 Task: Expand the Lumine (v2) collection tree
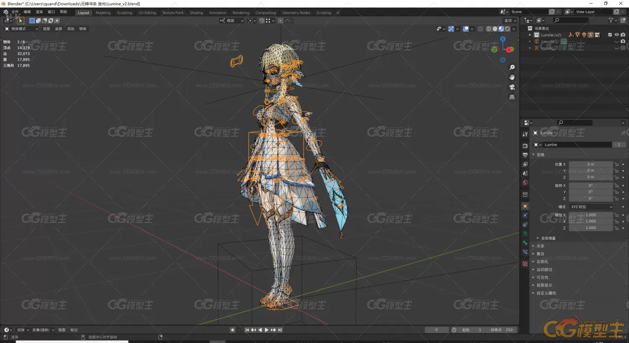530,35
